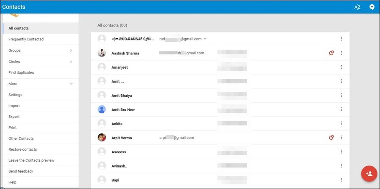Click Aseeess's grey avatar
Screen dimensions: 380x189
pos(102,152)
